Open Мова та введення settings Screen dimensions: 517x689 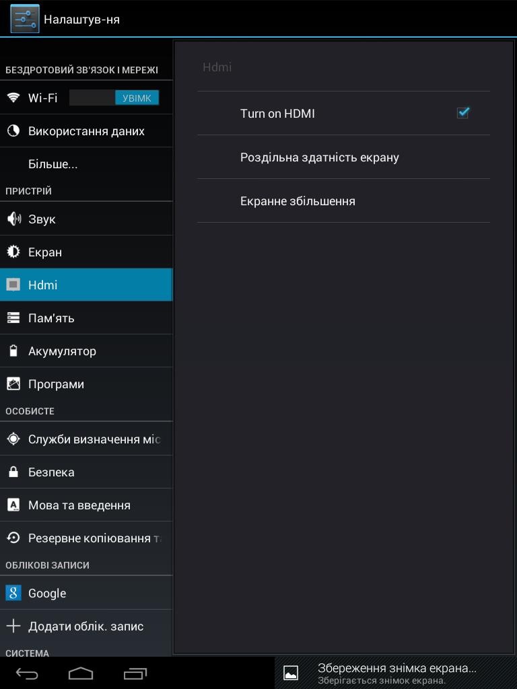(86, 505)
